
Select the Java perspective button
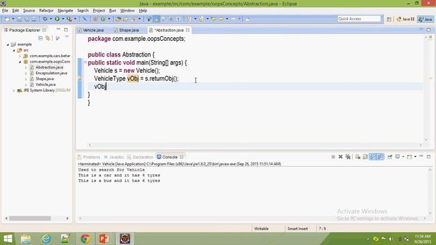click(425, 19)
